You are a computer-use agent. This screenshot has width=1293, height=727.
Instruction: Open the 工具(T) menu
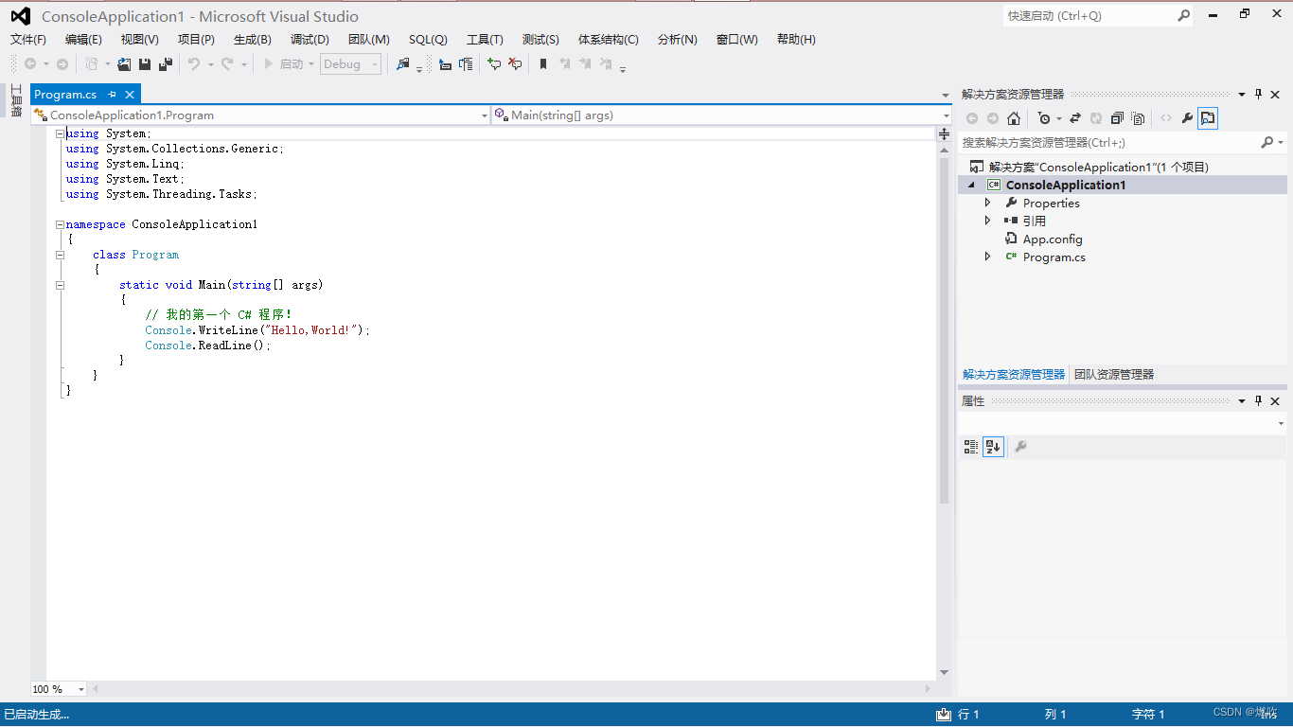(x=485, y=40)
